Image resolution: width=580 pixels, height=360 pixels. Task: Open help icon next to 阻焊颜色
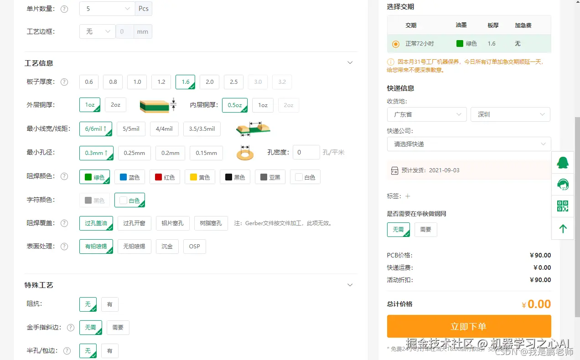(64, 176)
